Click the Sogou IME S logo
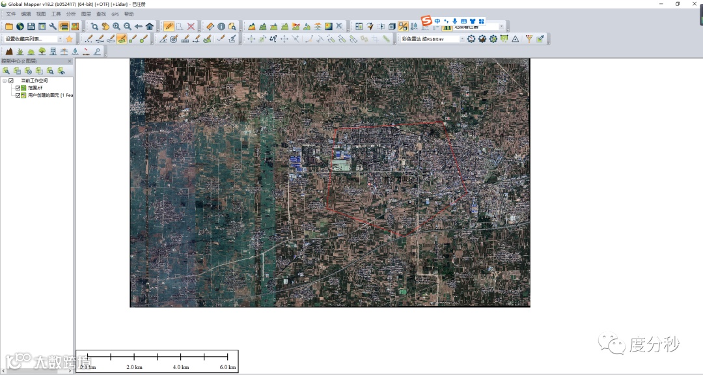Screen dimensions: 703x375 426,21
